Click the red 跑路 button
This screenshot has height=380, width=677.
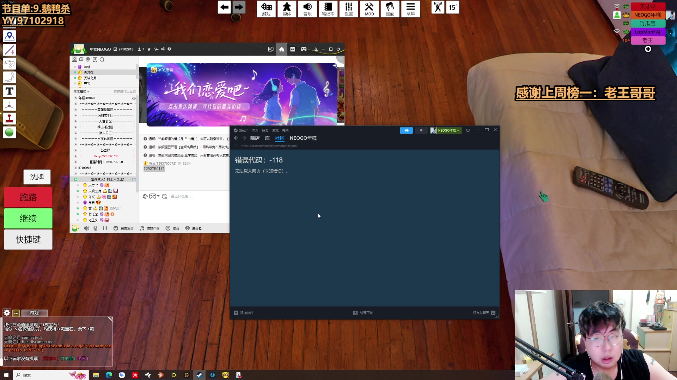[28, 197]
